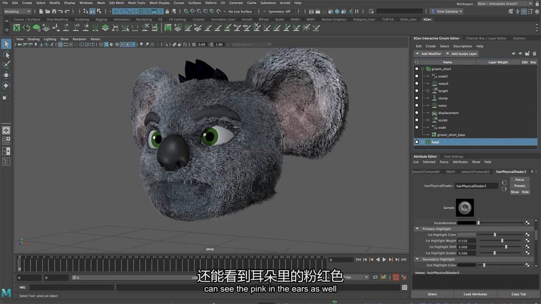Switch to the Outliner tab
Screen dimensions: 541x304
click(519, 38)
